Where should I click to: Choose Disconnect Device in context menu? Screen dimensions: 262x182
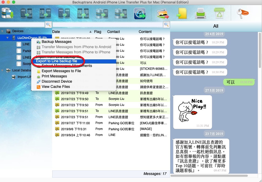[57, 81]
